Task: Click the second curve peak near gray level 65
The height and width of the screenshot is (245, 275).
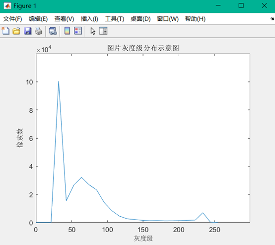Action: (x=81, y=177)
